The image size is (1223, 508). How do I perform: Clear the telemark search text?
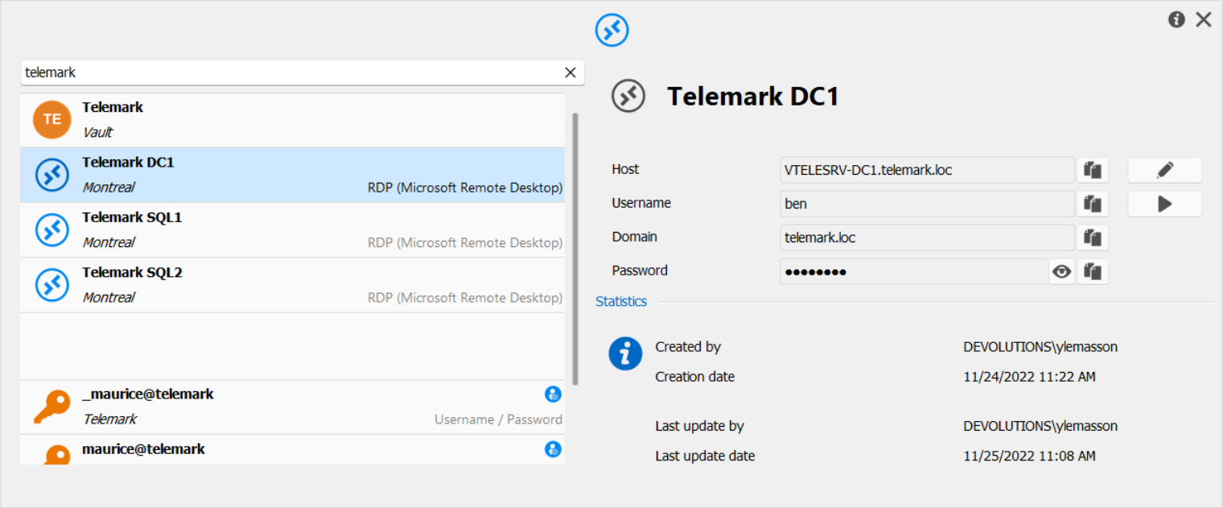pyautogui.click(x=570, y=72)
